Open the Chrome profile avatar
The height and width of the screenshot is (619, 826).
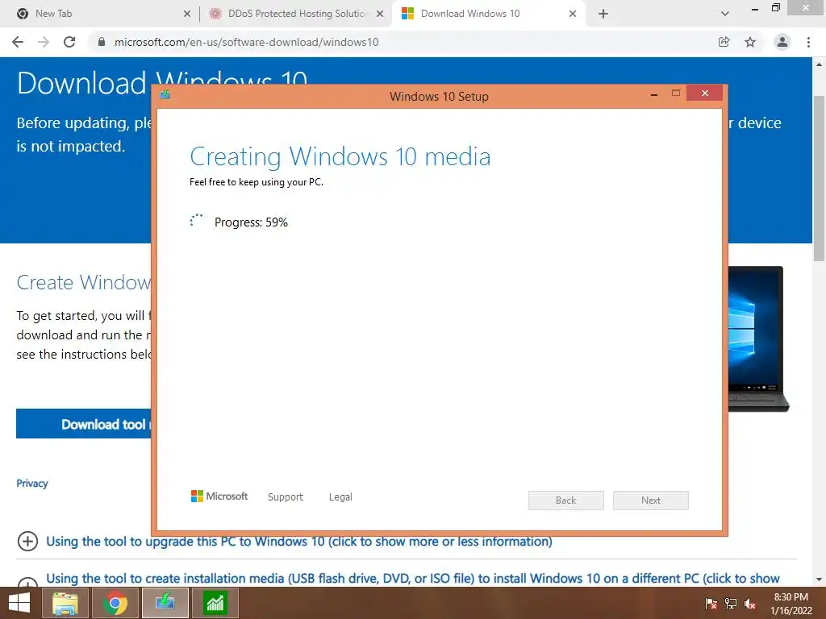pyautogui.click(x=782, y=42)
